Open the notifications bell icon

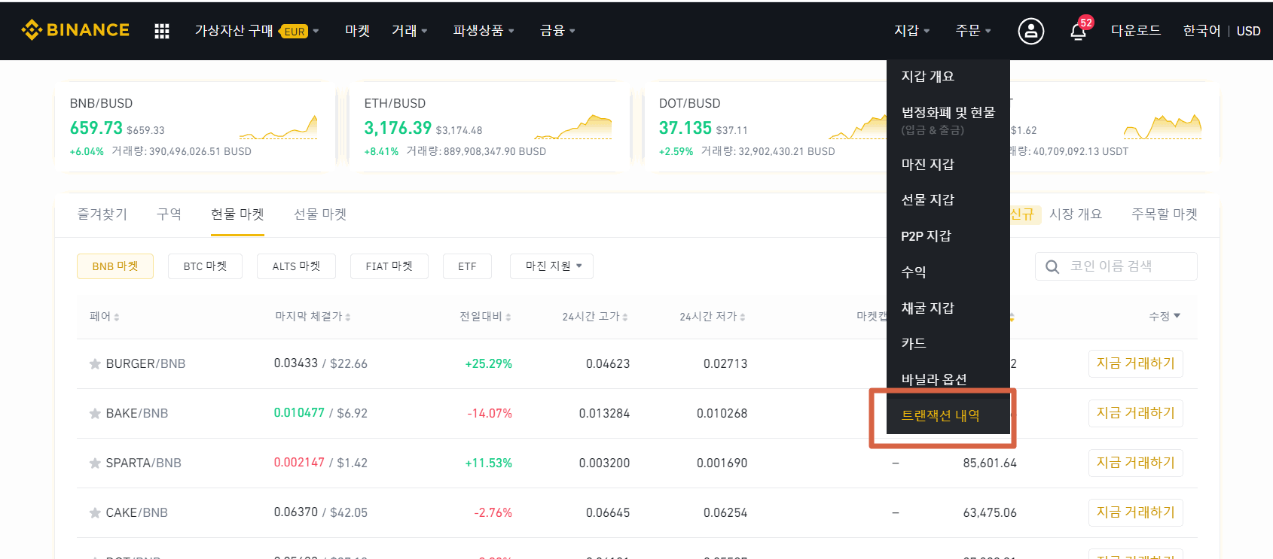tap(1078, 32)
